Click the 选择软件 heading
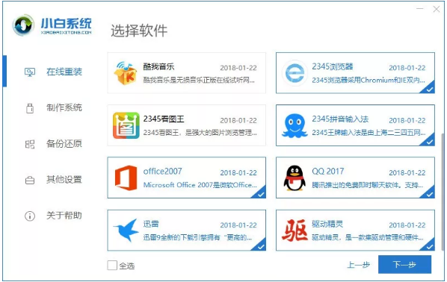 (139, 31)
